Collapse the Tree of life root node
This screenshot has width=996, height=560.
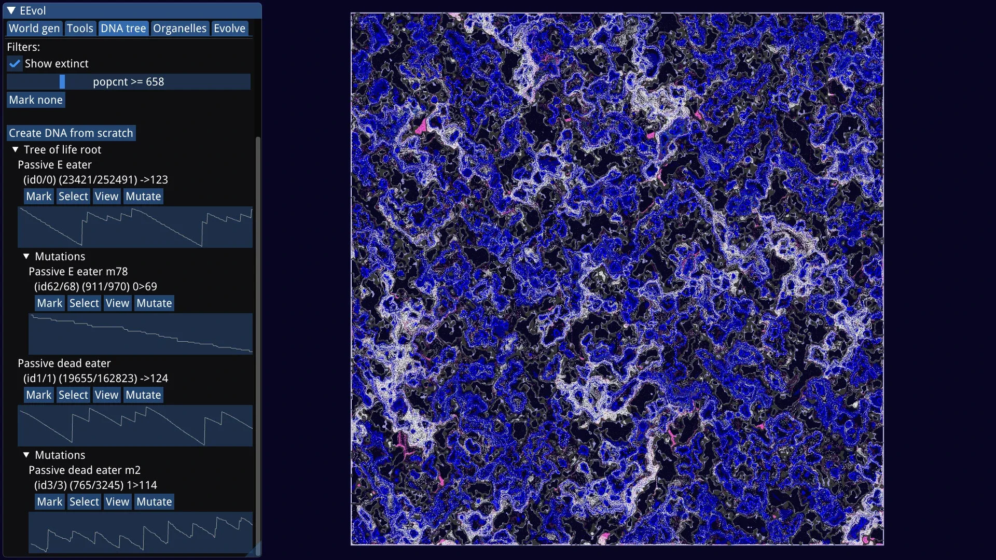tap(16, 149)
